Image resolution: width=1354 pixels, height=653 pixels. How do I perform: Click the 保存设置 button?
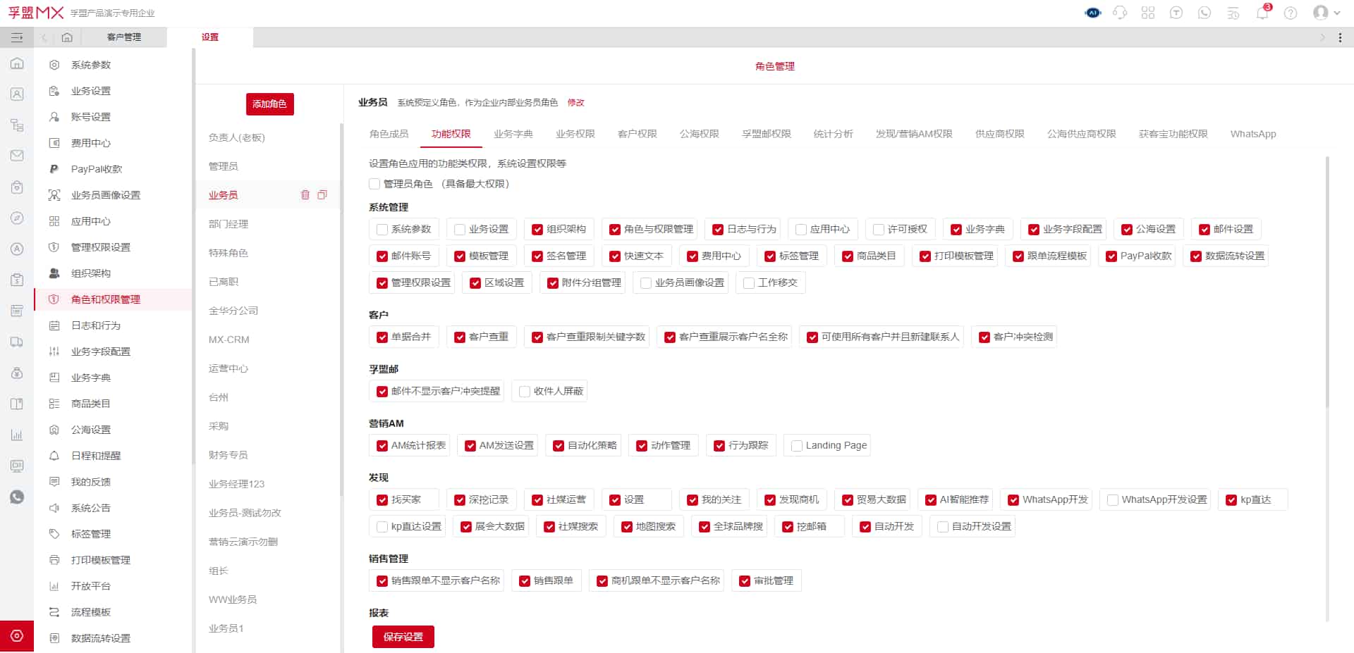click(403, 637)
